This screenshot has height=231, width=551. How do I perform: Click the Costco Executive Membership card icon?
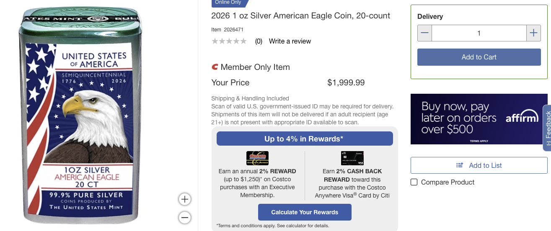click(x=257, y=158)
